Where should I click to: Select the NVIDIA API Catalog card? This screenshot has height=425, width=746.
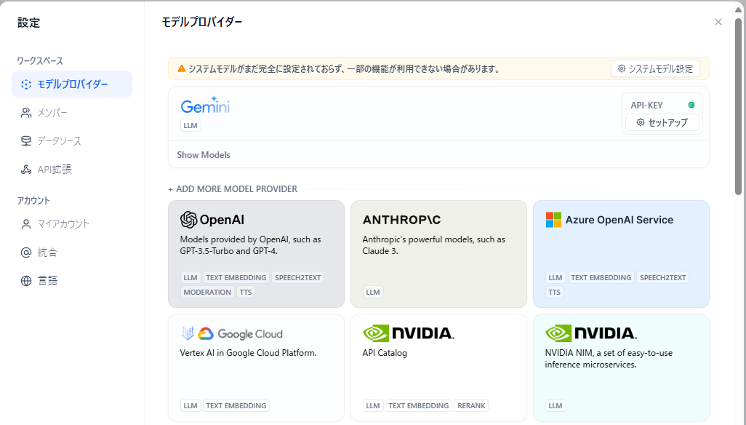[438, 368]
